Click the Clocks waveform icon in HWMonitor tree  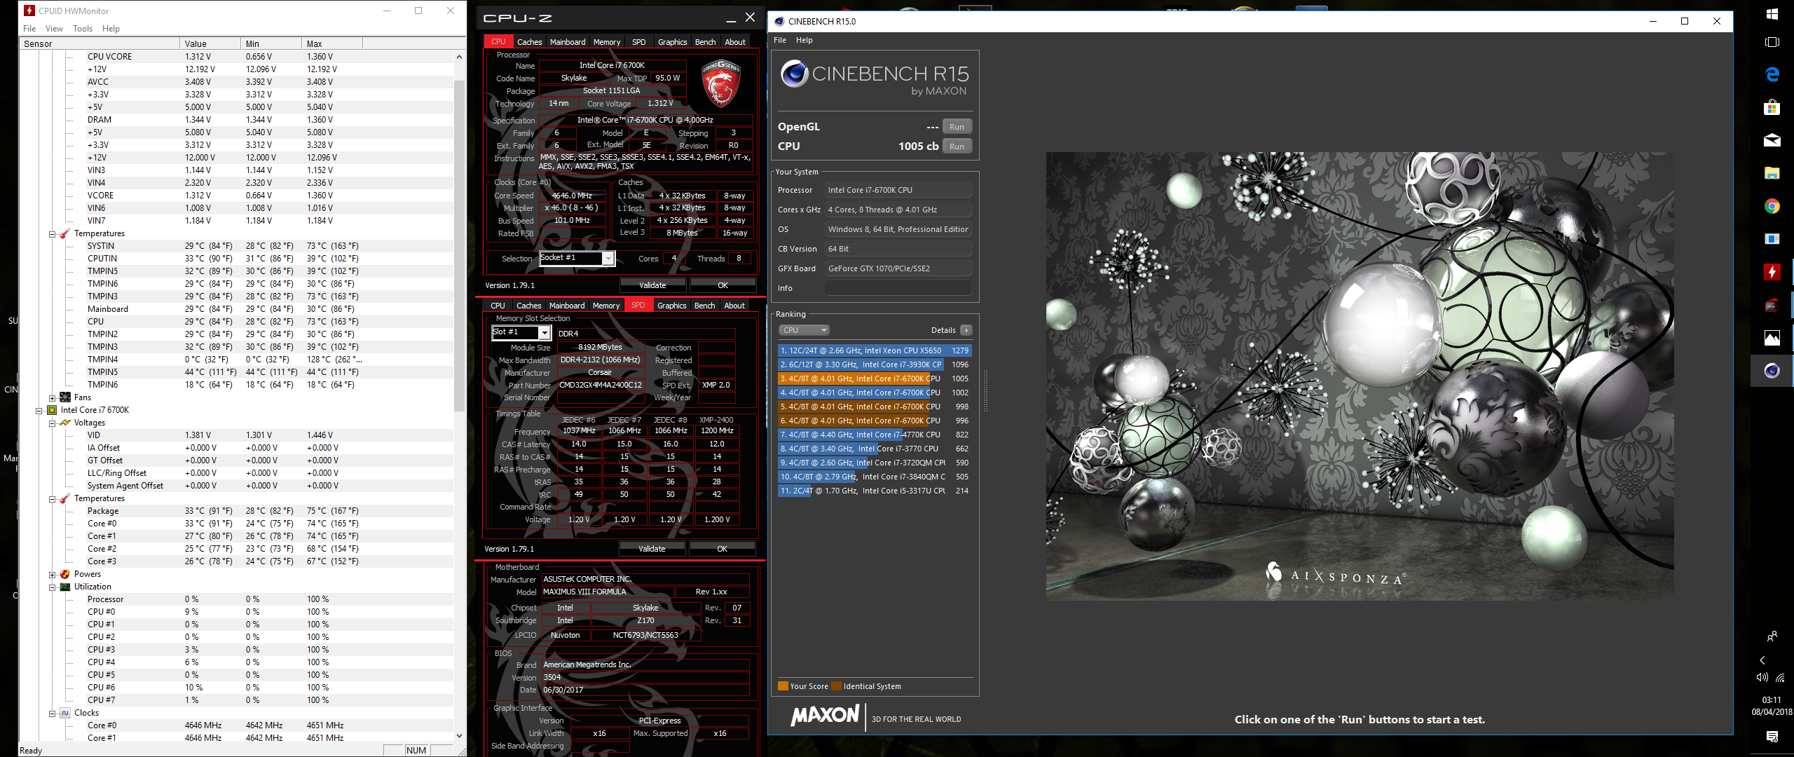point(64,713)
